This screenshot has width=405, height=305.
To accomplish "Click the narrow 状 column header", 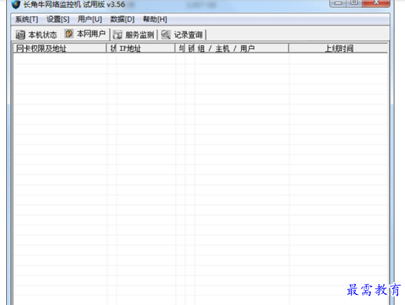I will tap(112, 48).
